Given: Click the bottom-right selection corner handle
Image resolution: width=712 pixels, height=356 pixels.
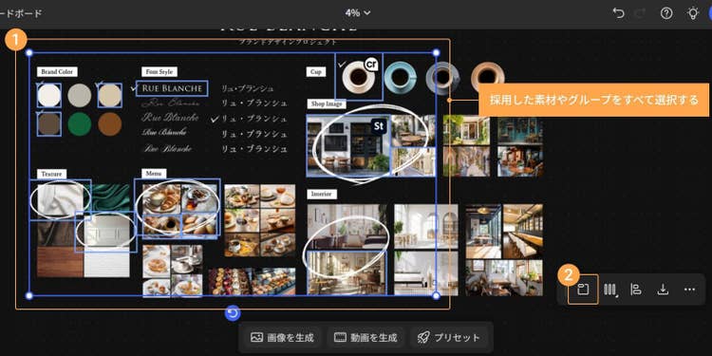Looking at the screenshot, I should tap(436, 296).
